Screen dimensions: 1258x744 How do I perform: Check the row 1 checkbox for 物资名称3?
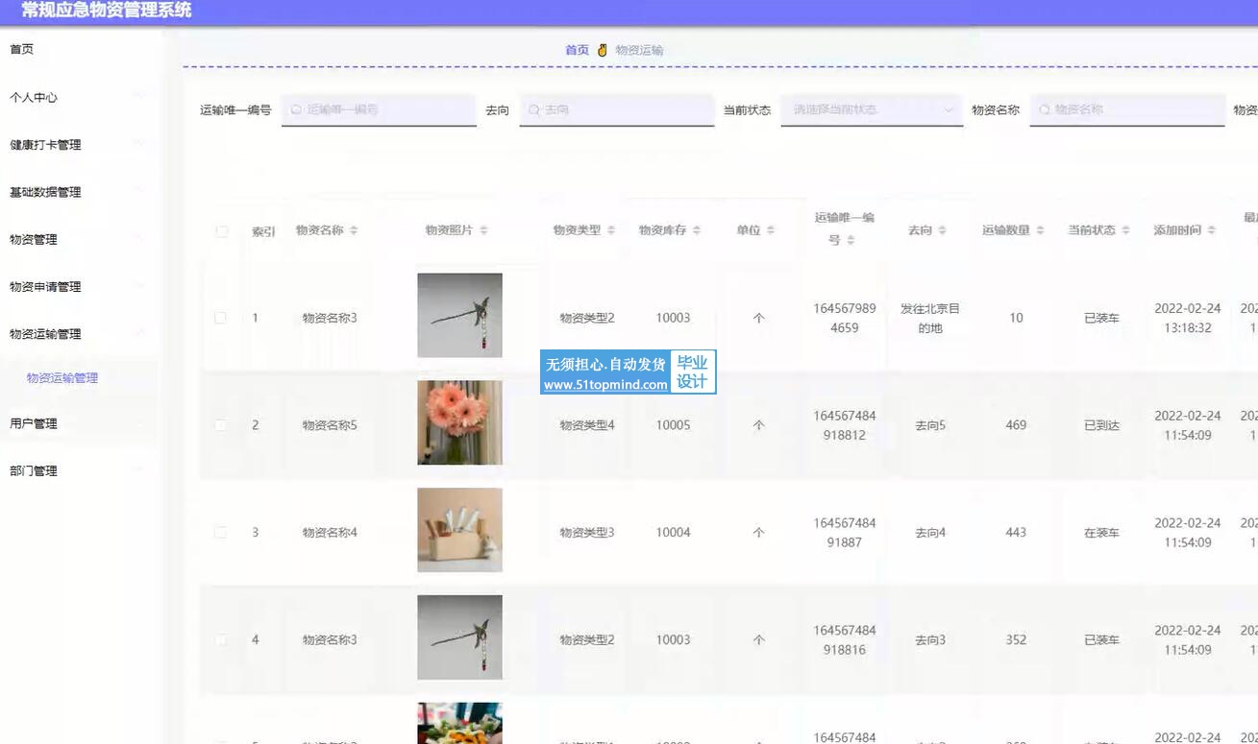[x=221, y=318]
